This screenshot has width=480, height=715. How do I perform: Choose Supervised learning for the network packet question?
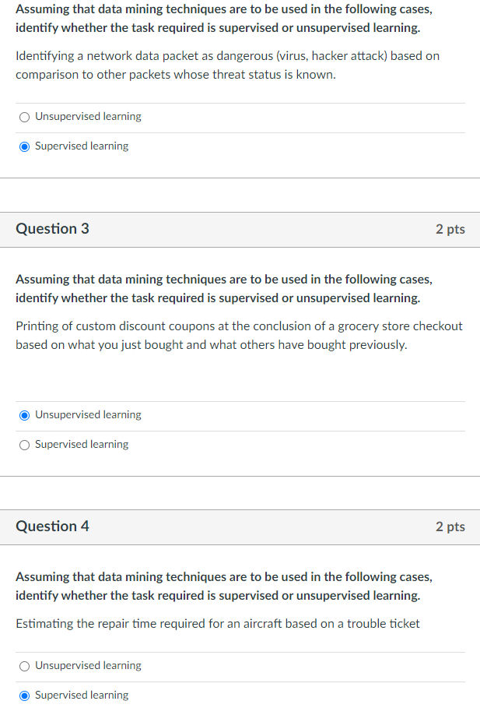[x=24, y=146]
